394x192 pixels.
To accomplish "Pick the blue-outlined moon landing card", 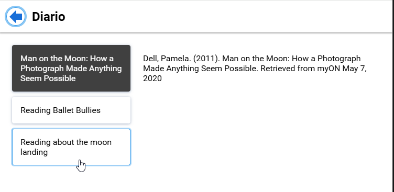I will [71, 147].
